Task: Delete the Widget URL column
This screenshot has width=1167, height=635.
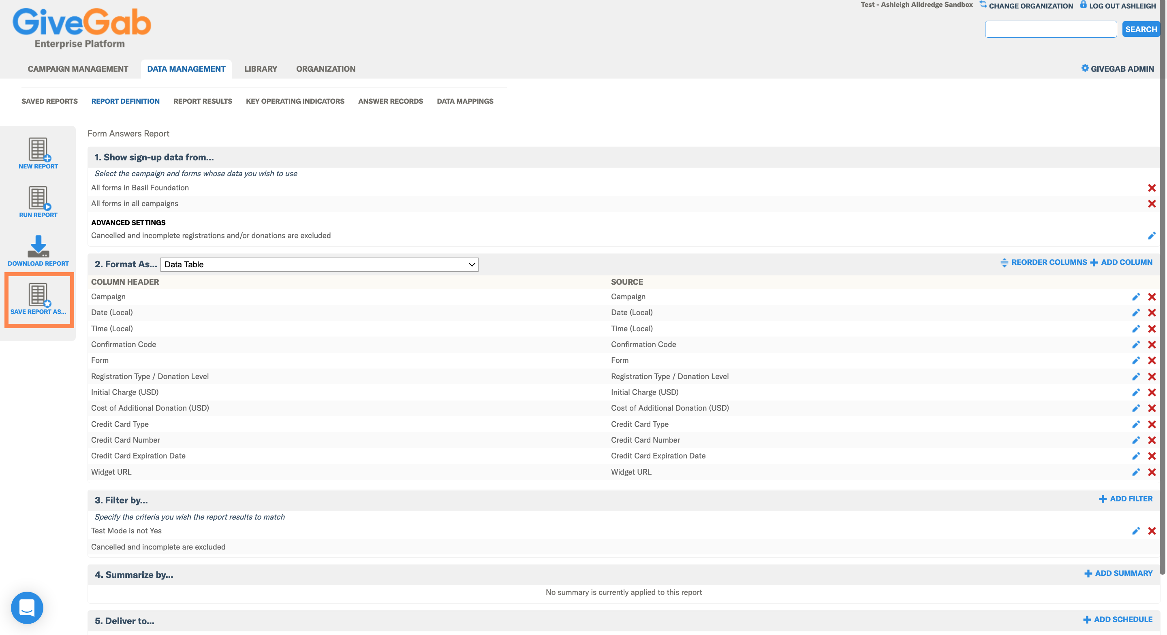Action: click(x=1152, y=472)
